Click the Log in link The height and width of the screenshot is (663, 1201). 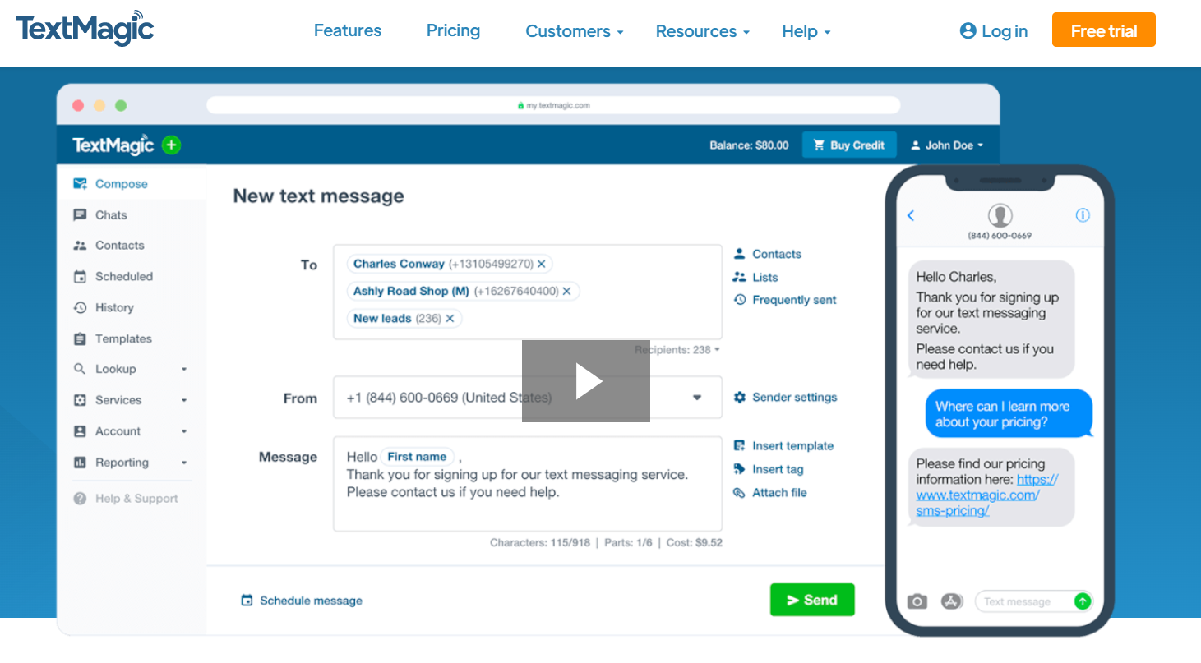click(x=994, y=31)
